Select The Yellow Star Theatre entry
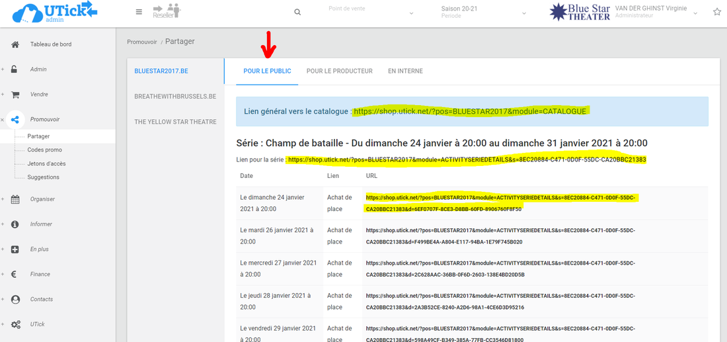 (x=175, y=122)
